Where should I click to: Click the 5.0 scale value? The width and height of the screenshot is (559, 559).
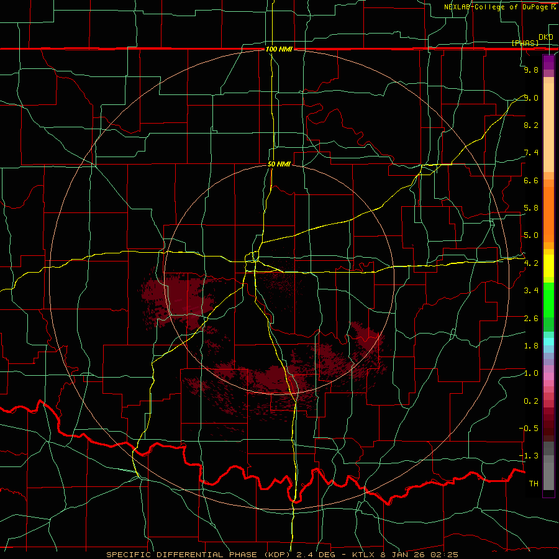(x=531, y=235)
